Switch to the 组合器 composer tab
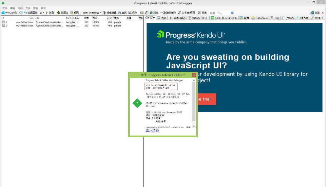Viewport: 326px width, 187px height. point(194,18)
